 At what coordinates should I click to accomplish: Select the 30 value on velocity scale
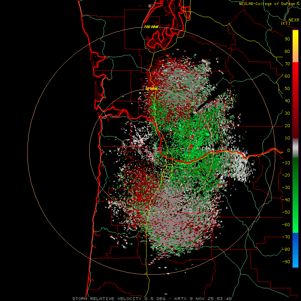tap(287, 113)
